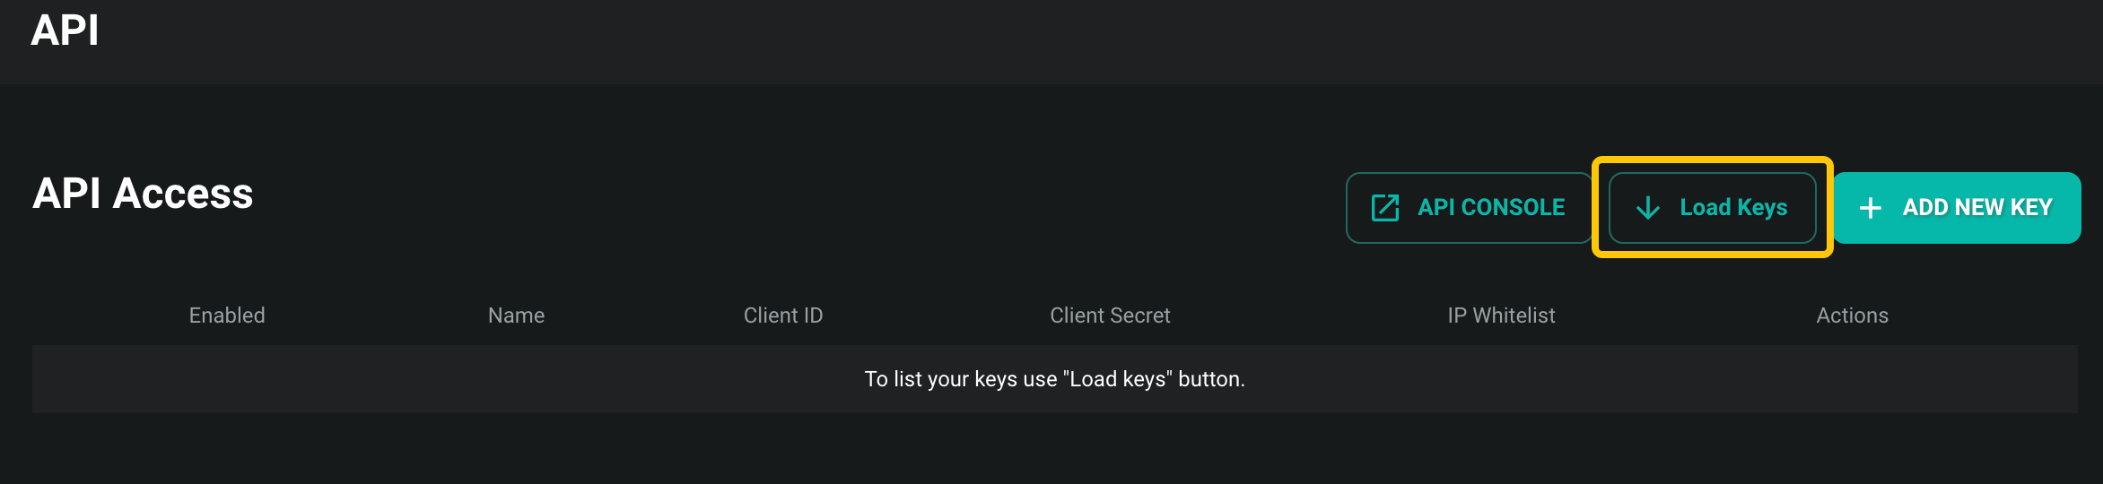The height and width of the screenshot is (484, 2103).
Task: Click the API page title
Action: click(x=65, y=30)
